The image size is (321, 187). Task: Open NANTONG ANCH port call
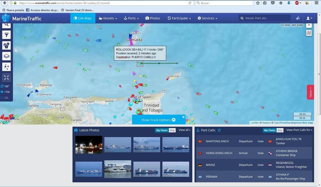[x=217, y=141]
